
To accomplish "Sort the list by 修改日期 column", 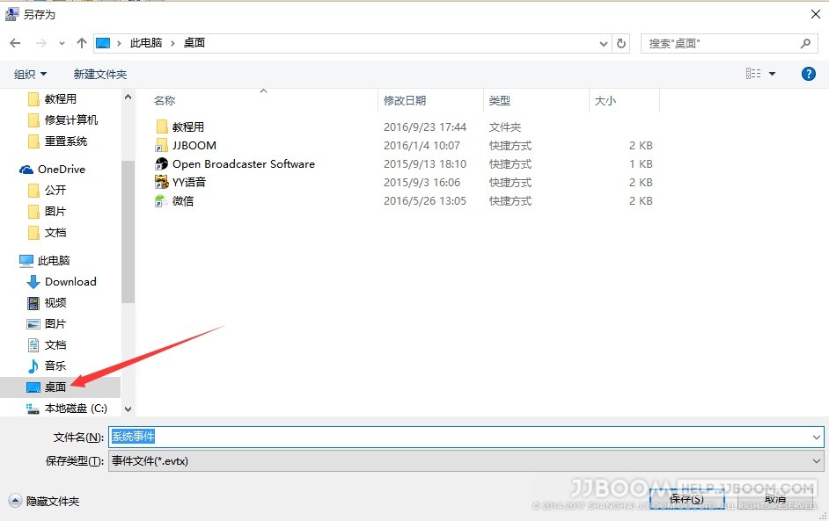I will (x=405, y=101).
